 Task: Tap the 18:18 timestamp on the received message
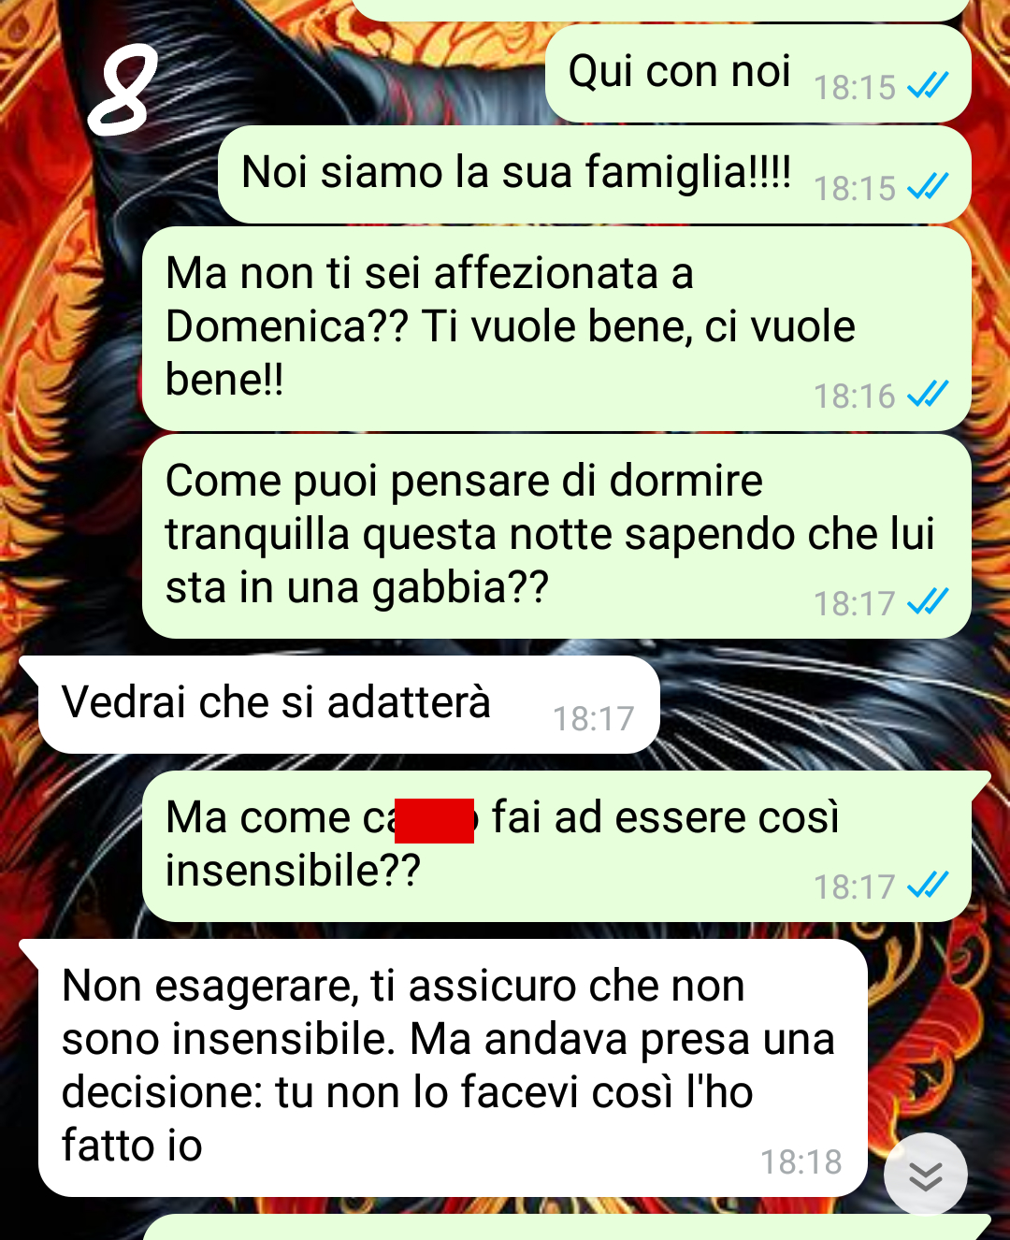point(801,1162)
